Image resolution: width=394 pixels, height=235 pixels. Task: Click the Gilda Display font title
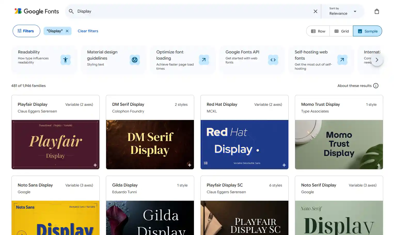point(125,185)
